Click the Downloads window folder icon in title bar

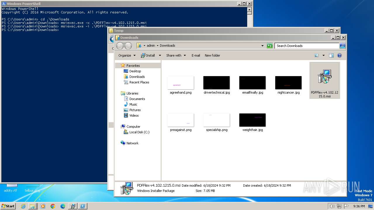click(117, 38)
